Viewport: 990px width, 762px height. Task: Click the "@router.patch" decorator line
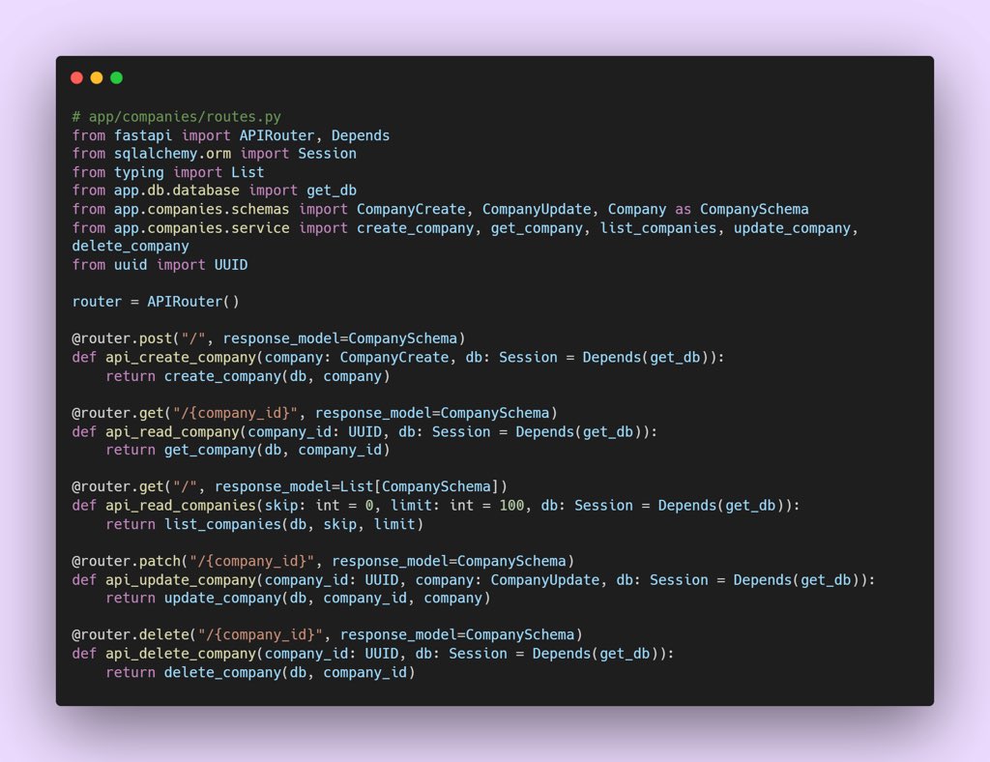[323, 561]
